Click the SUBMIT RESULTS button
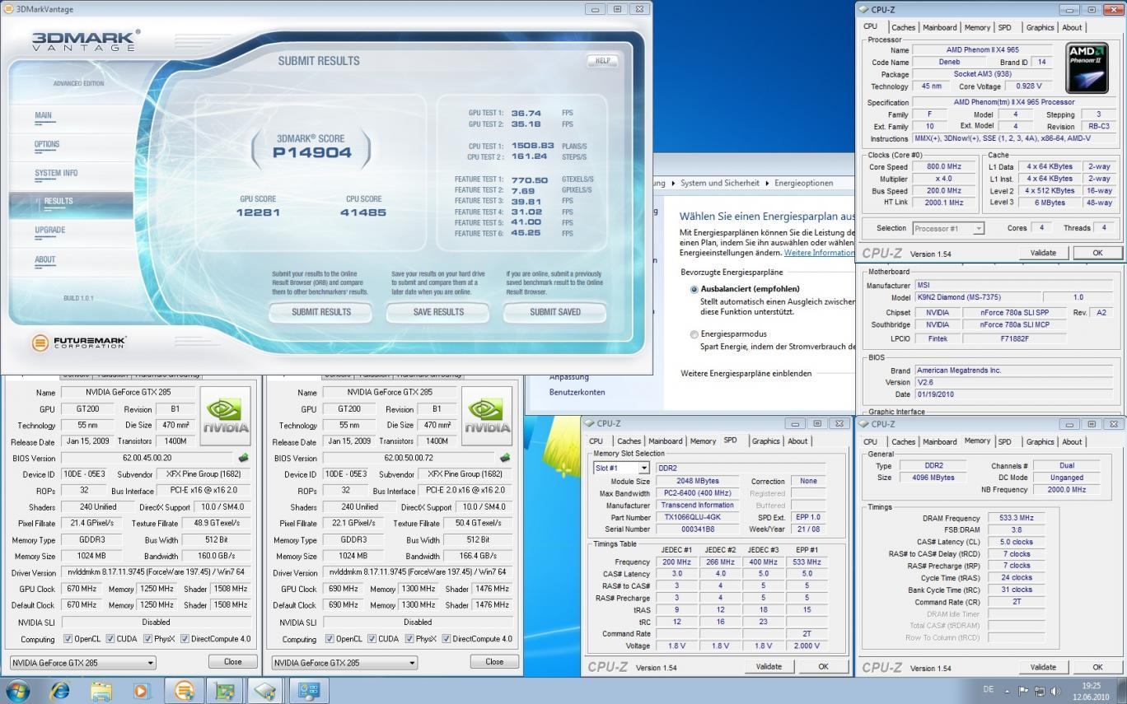The height and width of the screenshot is (704, 1127). (x=320, y=312)
